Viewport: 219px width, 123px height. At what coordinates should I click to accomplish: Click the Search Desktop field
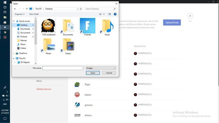click(101, 9)
